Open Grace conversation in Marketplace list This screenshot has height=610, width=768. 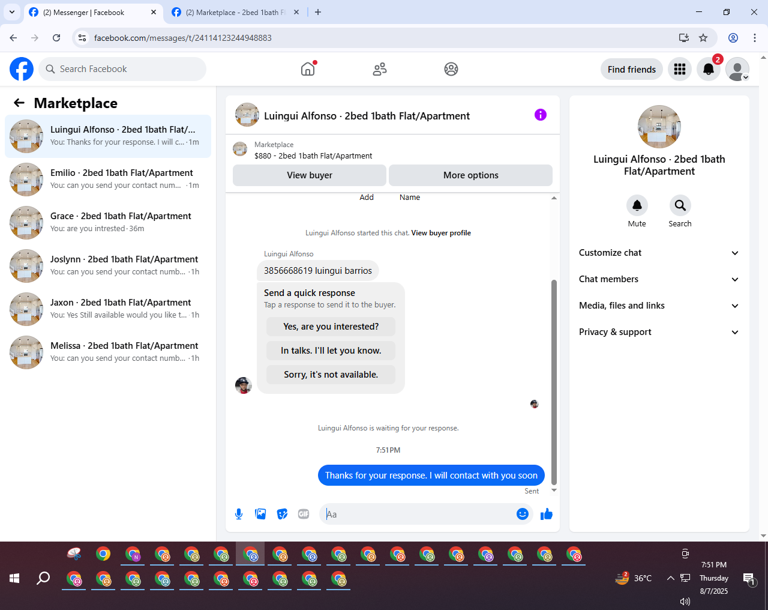pyautogui.click(x=108, y=223)
